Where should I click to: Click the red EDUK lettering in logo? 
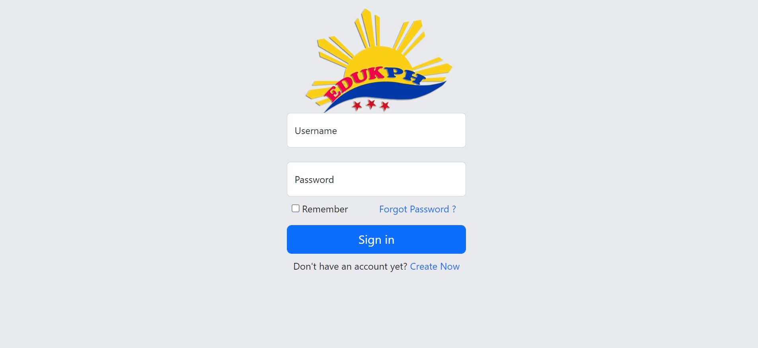tap(354, 84)
